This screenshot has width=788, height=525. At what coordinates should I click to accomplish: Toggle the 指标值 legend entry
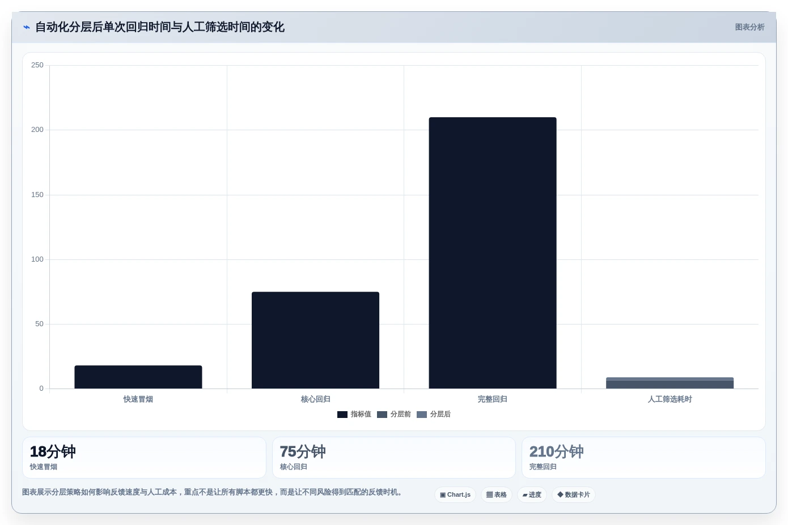pos(354,415)
